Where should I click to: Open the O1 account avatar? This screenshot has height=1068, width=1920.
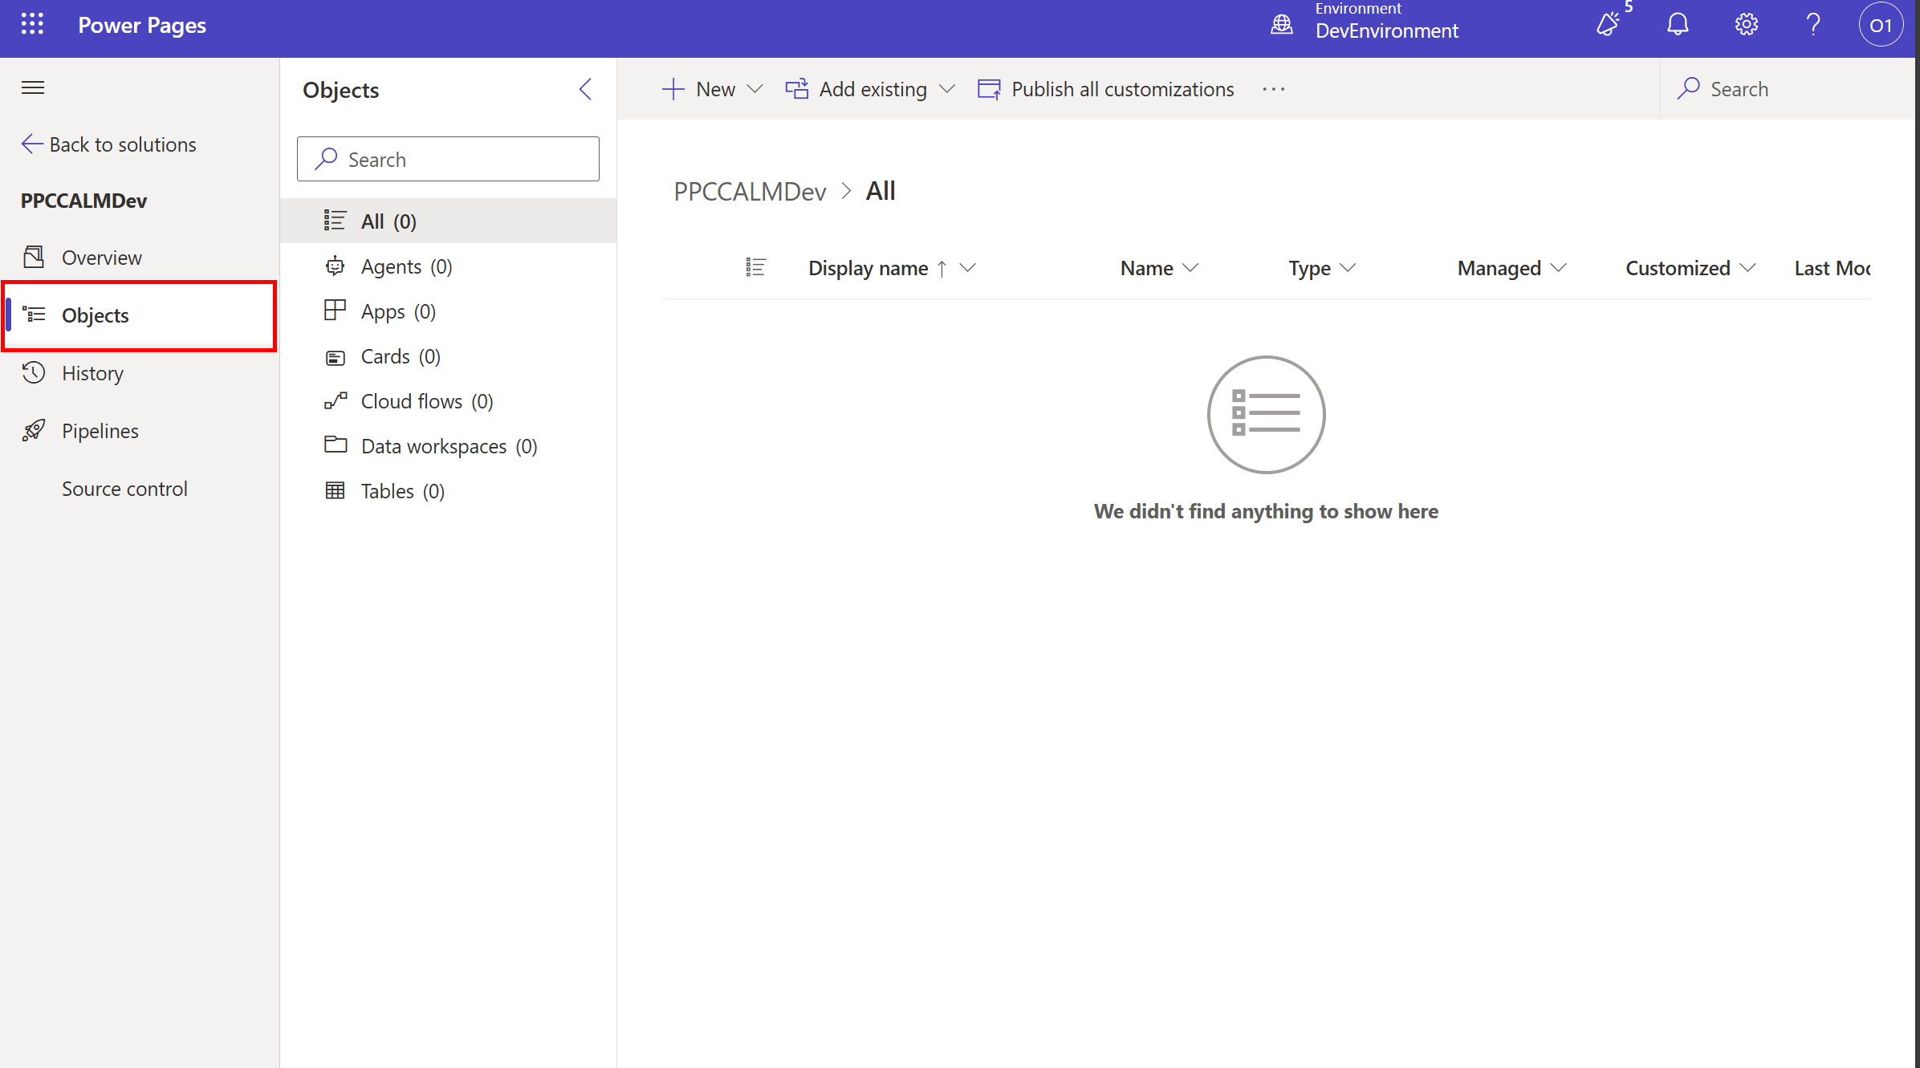[x=1880, y=25]
